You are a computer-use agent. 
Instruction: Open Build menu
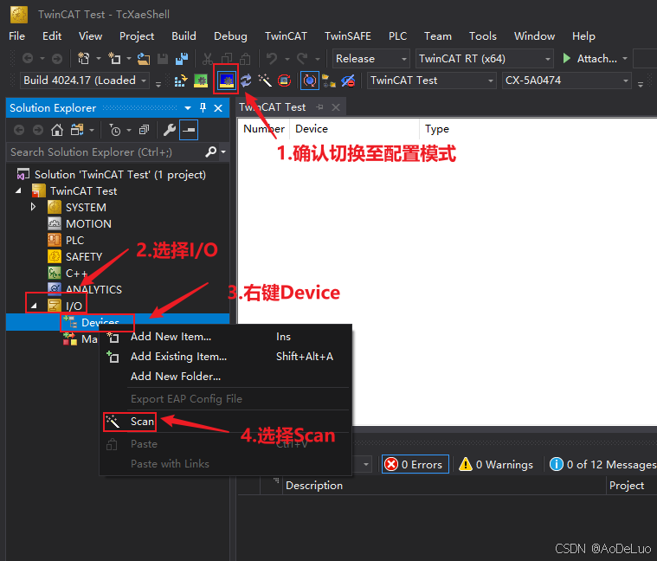point(184,36)
